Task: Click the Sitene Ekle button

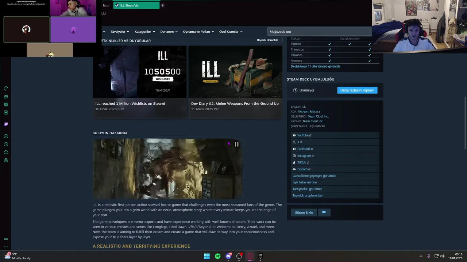Action: (304, 213)
